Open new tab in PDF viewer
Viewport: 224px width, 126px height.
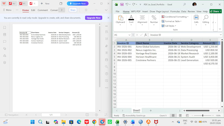click(45, 4)
